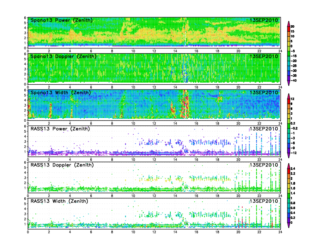
Task: Click the bottom colorbar label "2.4"
Action: (x=293, y=168)
